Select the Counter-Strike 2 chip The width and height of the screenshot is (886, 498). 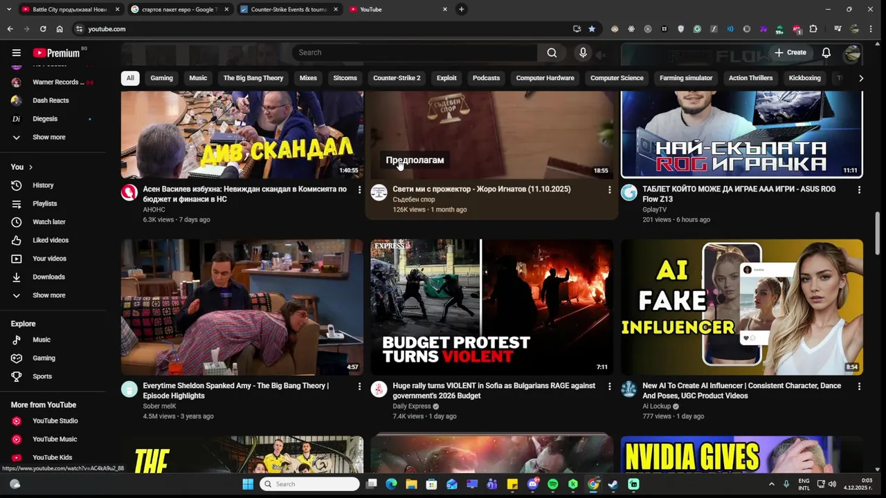(397, 78)
